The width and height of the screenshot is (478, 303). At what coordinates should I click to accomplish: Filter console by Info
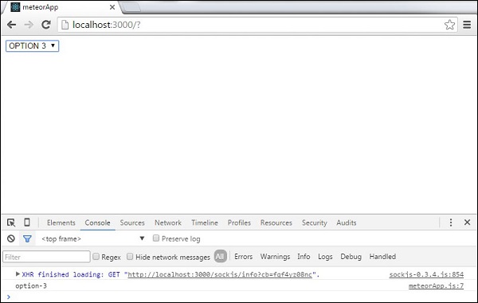coord(304,257)
